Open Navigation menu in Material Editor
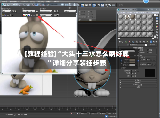Image resolution: width=160 pixels, height=118 pixels. click(133, 13)
